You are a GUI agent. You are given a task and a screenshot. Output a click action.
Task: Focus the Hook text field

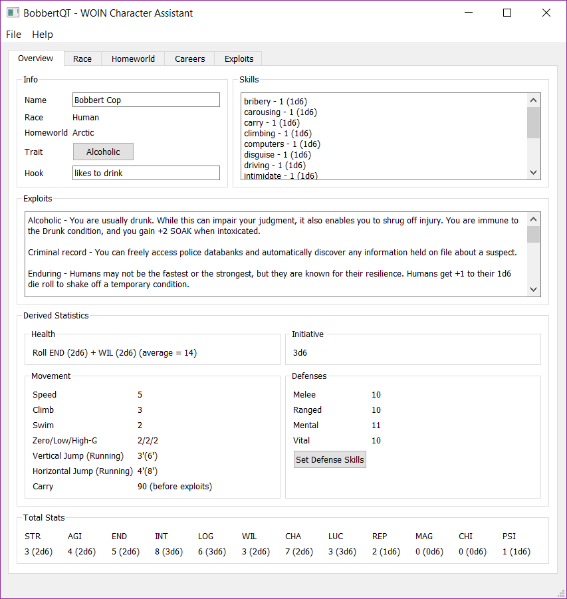pos(146,174)
